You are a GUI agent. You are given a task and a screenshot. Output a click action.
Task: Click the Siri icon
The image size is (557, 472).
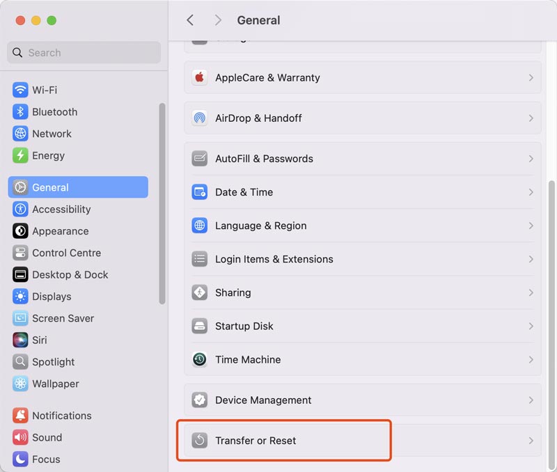pos(20,340)
